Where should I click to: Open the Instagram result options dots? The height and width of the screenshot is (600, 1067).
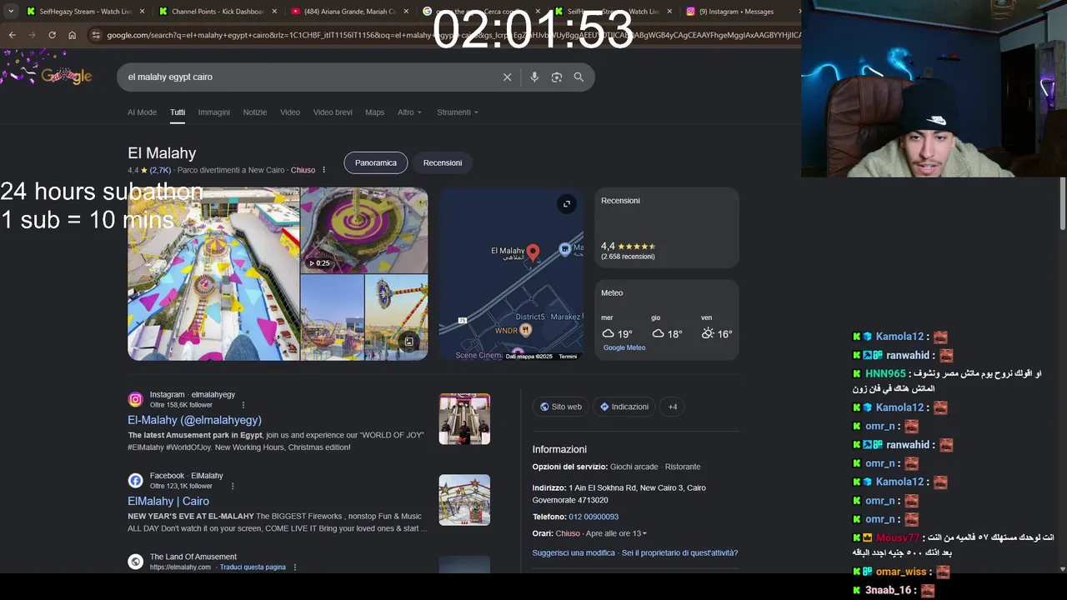tap(243, 405)
